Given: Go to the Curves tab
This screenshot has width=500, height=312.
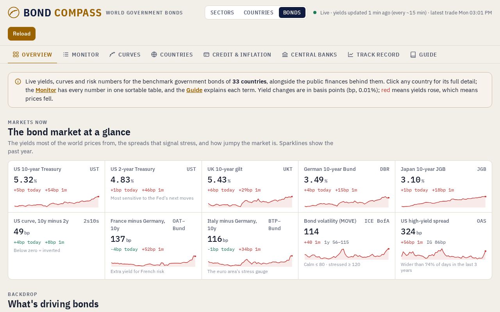Looking at the screenshot, I should tap(125, 55).
